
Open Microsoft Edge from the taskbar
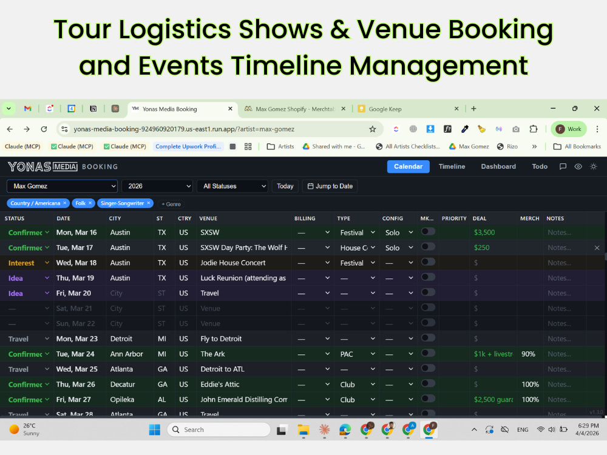click(345, 430)
